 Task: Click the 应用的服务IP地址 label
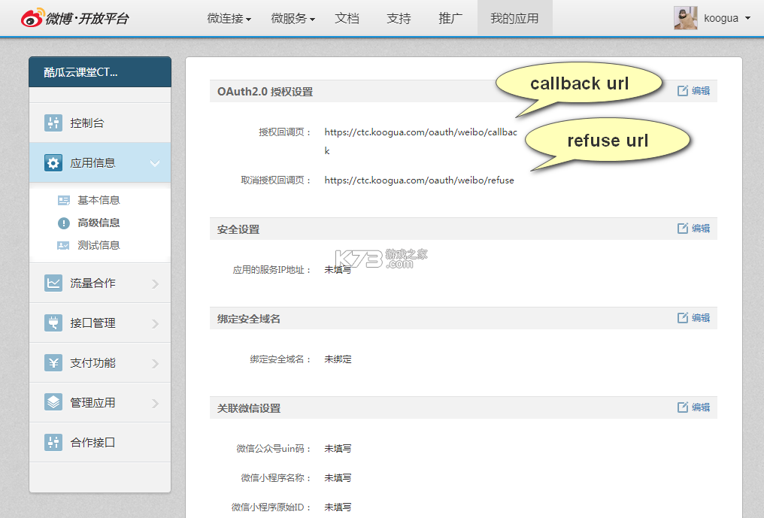tap(272, 269)
